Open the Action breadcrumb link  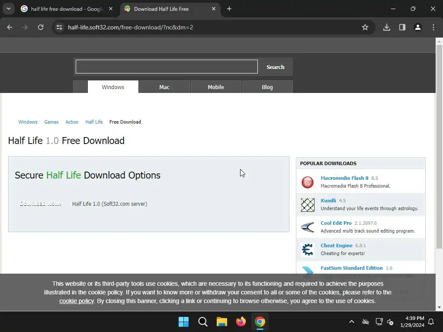[72, 122]
